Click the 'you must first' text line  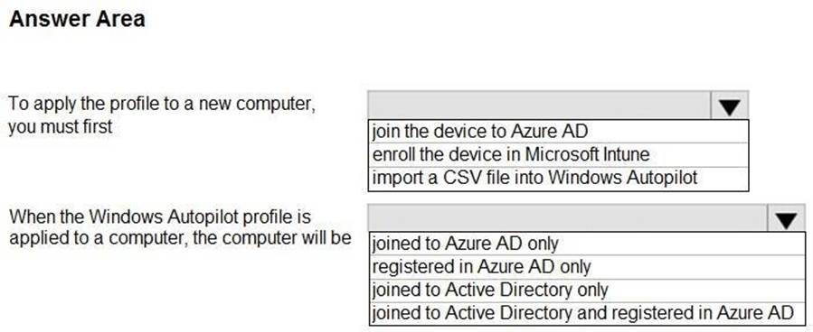click(x=61, y=126)
